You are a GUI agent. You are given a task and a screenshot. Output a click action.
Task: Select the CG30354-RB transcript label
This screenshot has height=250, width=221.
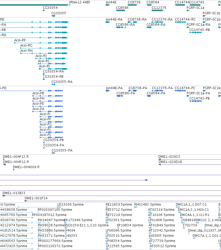click(x=53, y=76)
